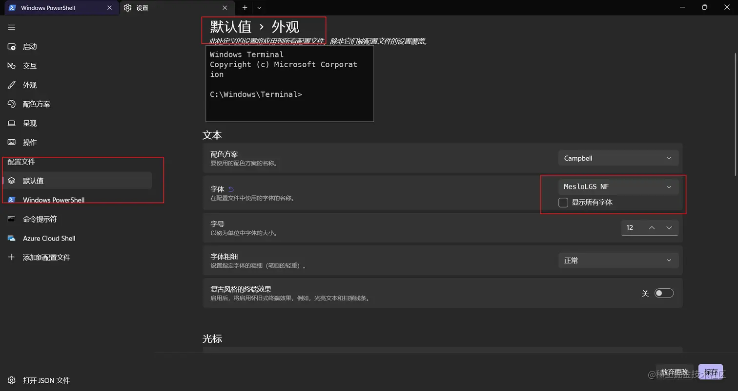Maximize the terminal window
This screenshot has height=391, width=738.
(704, 7)
